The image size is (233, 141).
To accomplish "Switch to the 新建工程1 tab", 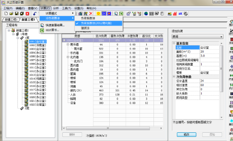I will (x=11, y=19).
